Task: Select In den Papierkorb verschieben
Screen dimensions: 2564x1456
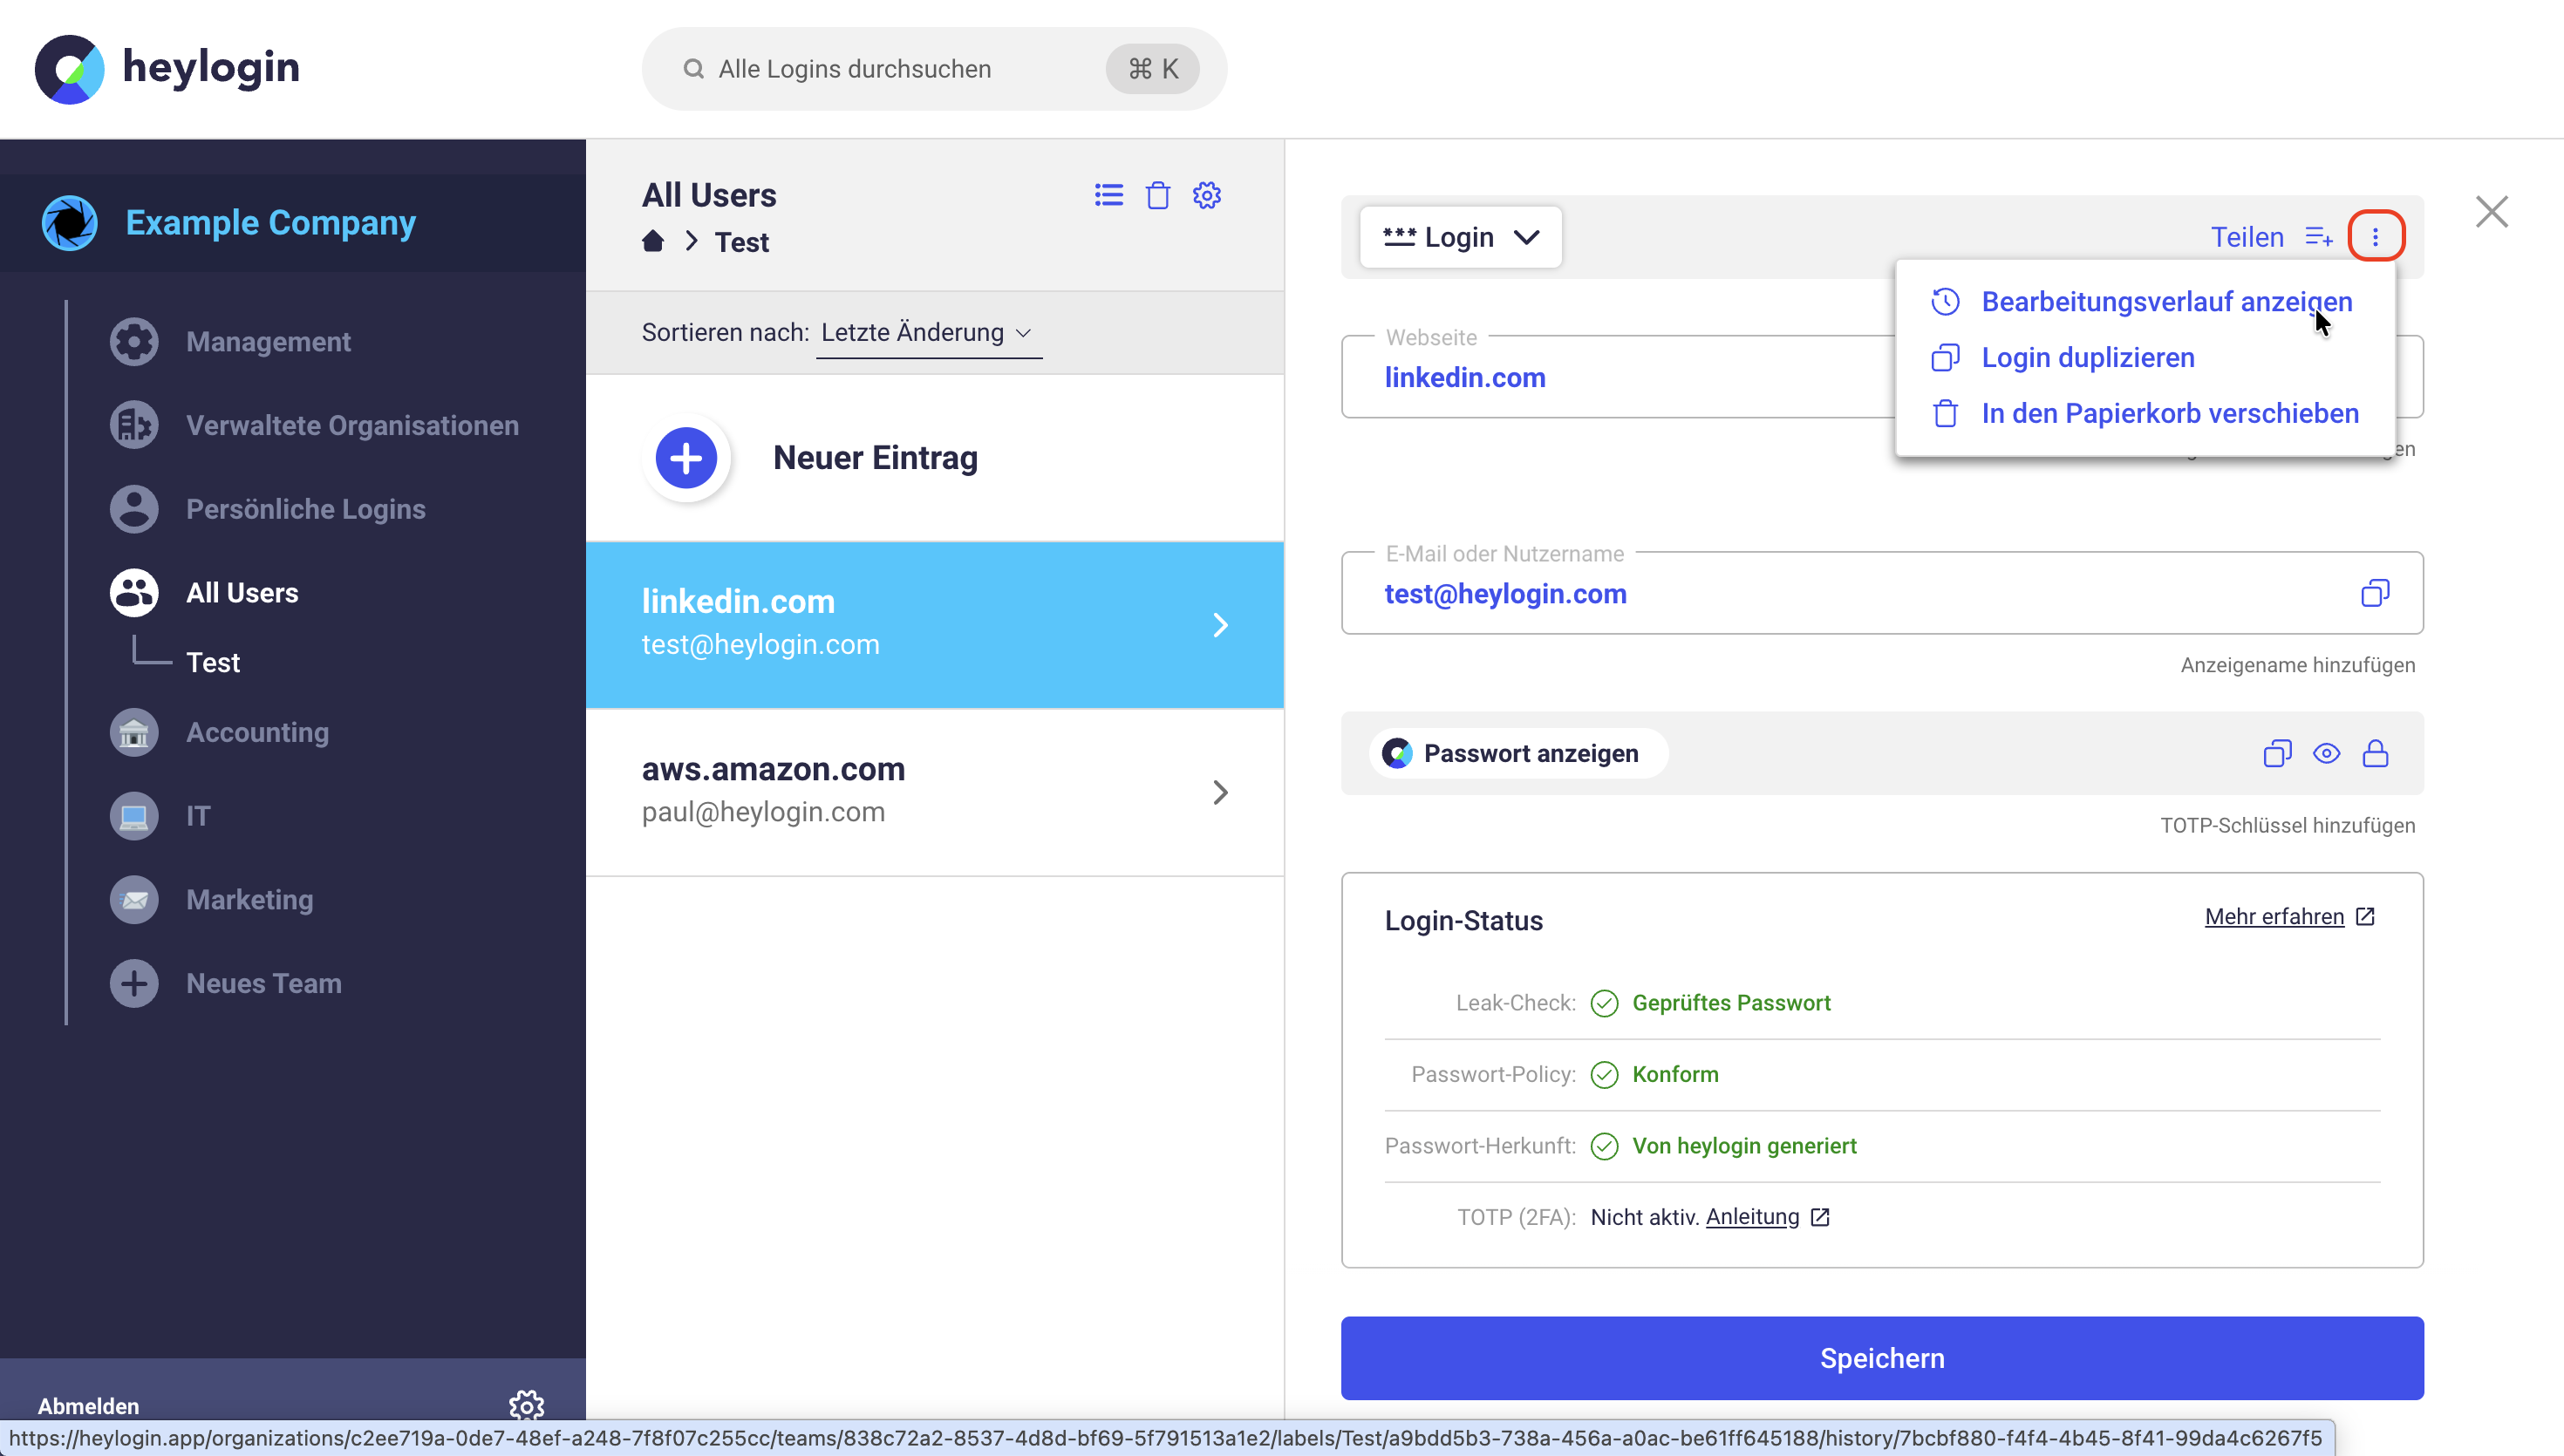Action: pyautogui.click(x=2169, y=413)
